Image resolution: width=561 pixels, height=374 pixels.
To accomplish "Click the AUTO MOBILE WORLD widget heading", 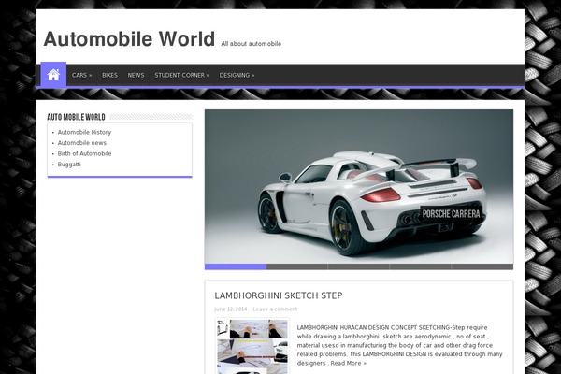I will tap(76, 117).
